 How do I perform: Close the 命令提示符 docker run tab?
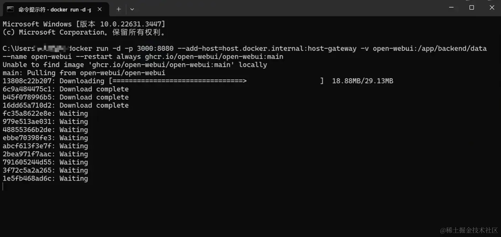coord(100,9)
